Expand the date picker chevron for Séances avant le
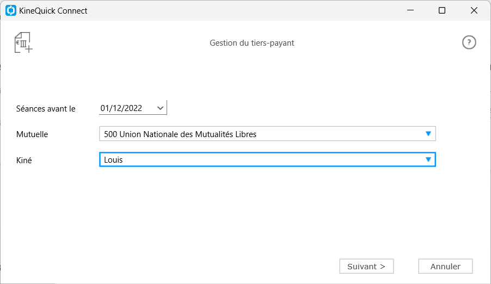Image resolution: width=491 pixels, height=284 pixels. coord(161,108)
